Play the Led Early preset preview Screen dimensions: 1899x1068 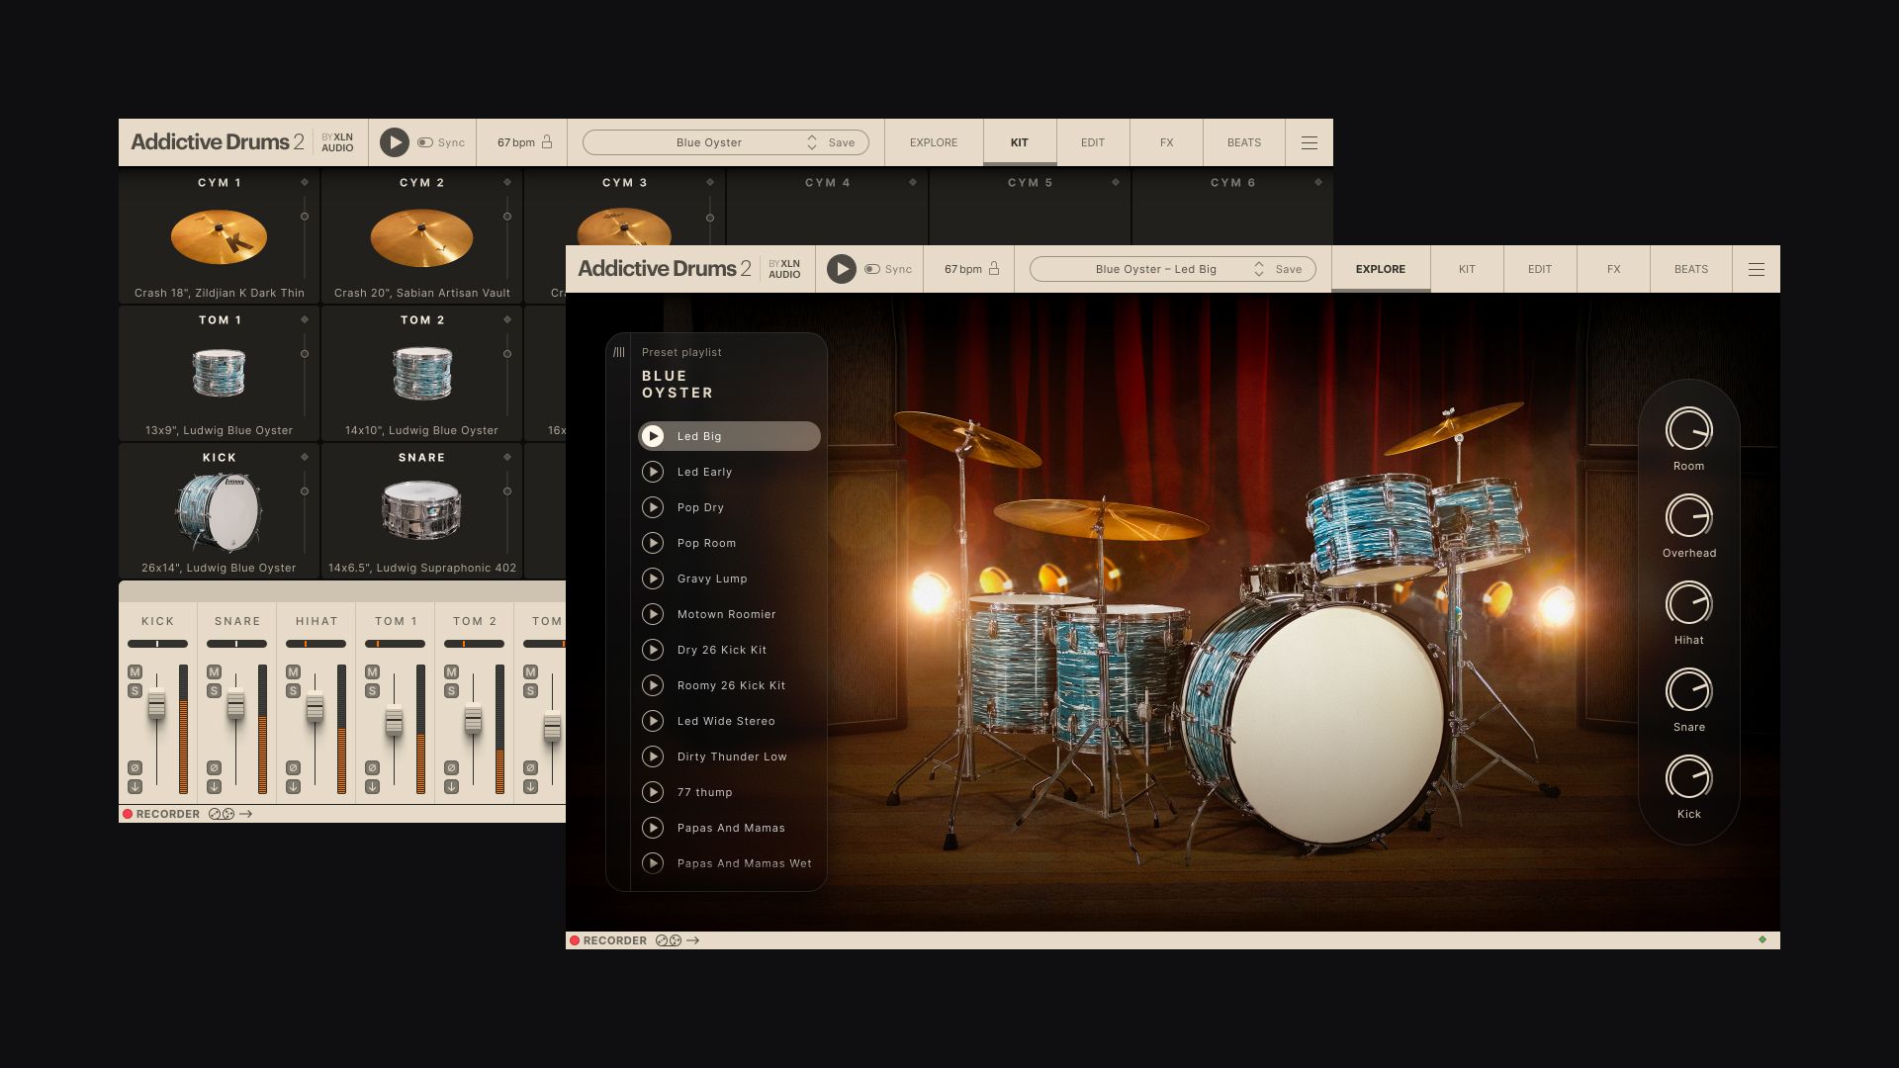pos(653,472)
